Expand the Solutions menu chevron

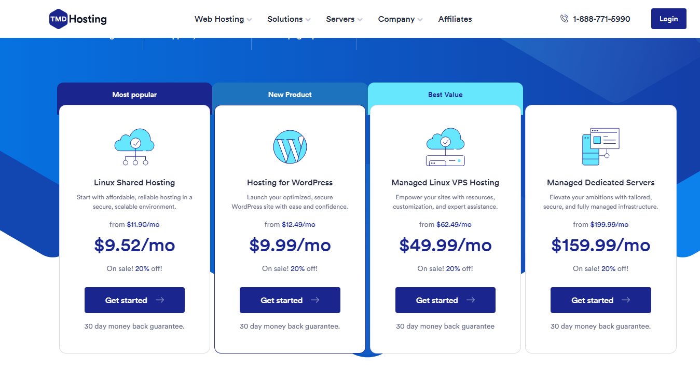coord(308,20)
